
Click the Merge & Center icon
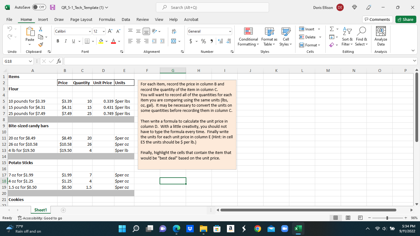[173, 41]
